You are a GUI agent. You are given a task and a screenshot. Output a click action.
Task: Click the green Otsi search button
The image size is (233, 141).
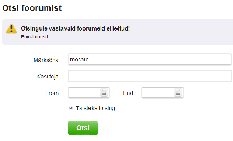[x=83, y=128]
